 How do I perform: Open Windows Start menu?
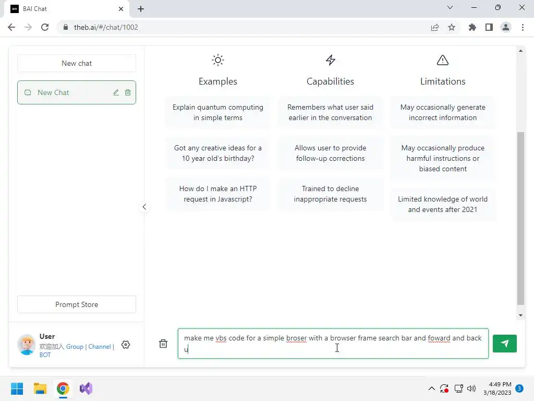click(x=17, y=388)
